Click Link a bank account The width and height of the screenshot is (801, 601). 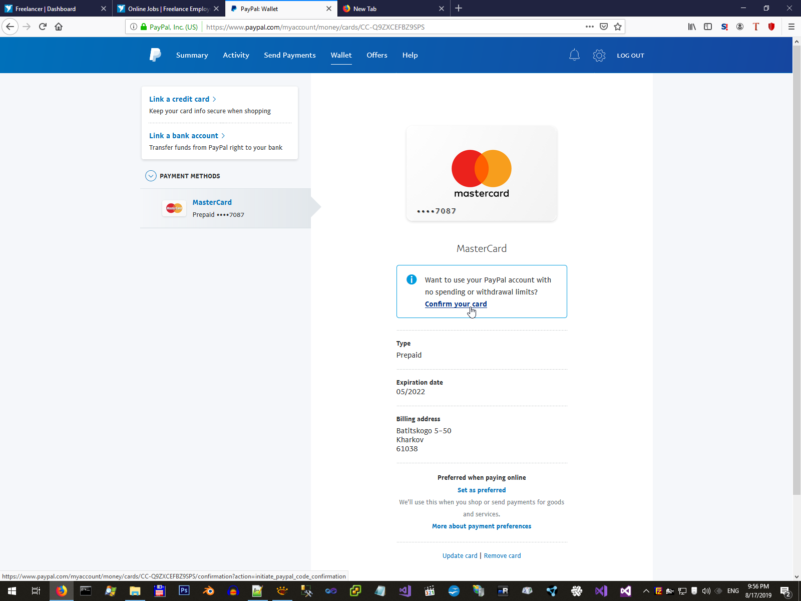(x=187, y=136)
